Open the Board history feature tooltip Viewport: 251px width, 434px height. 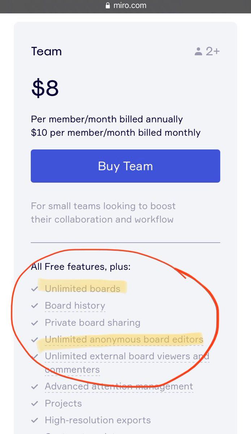coord(75,306)
